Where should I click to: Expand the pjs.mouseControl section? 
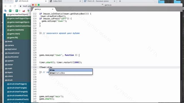tap(12, 53)
